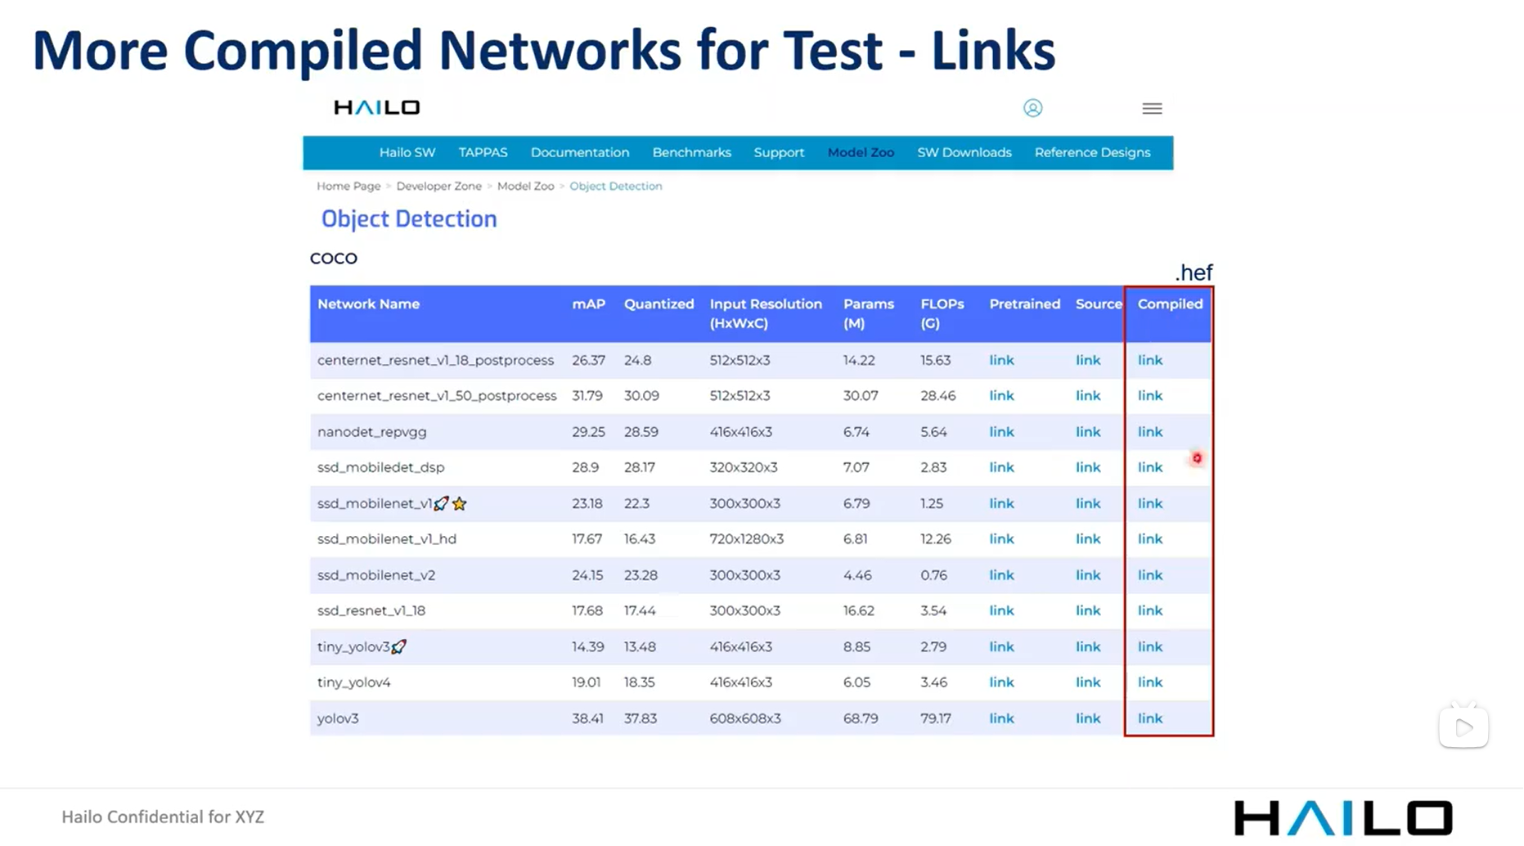The height and width of the screenshot is (846, 1524).
Task: Click the user account icon
Action: pos(1032,108)
